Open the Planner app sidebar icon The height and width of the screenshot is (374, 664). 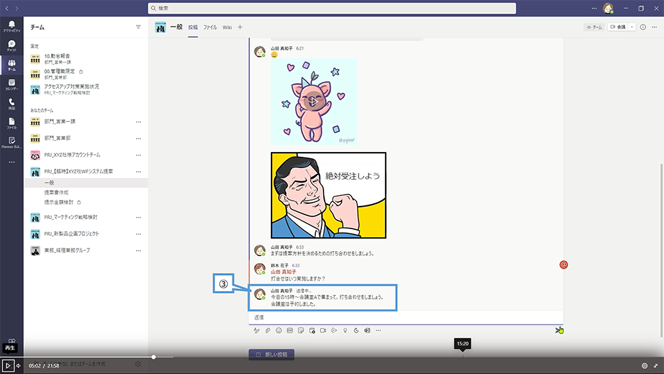(x=11, y=142)
